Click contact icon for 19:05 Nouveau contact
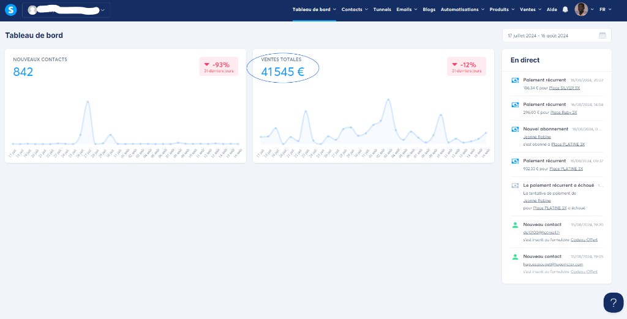Image resolution: width=627 pixels, height=319 pixels. pyautogui.click(x=515, y=257)
